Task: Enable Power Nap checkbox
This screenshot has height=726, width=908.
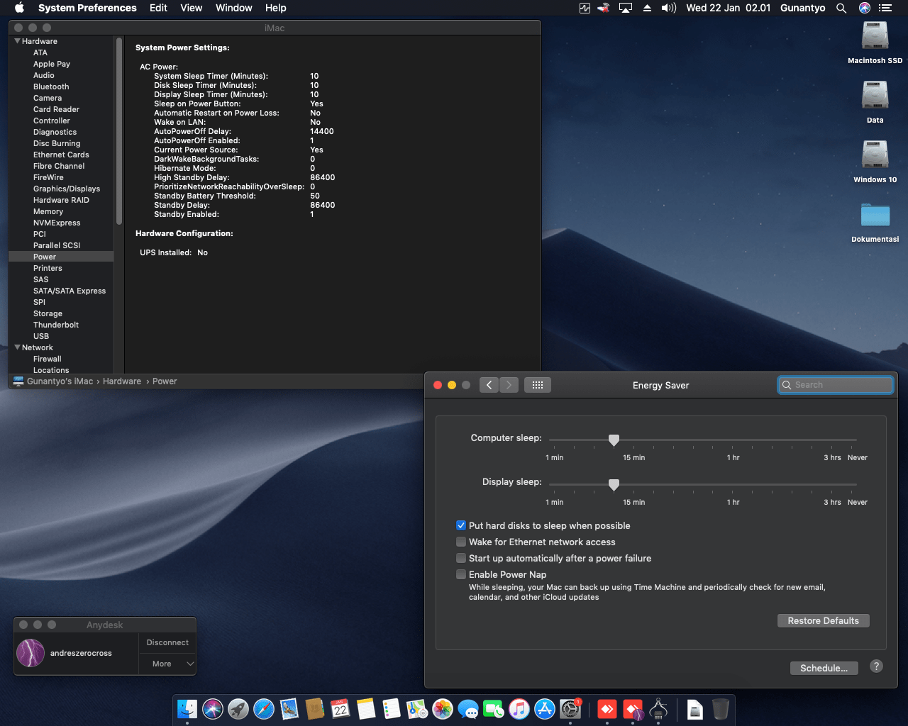Action: (461, 574)
